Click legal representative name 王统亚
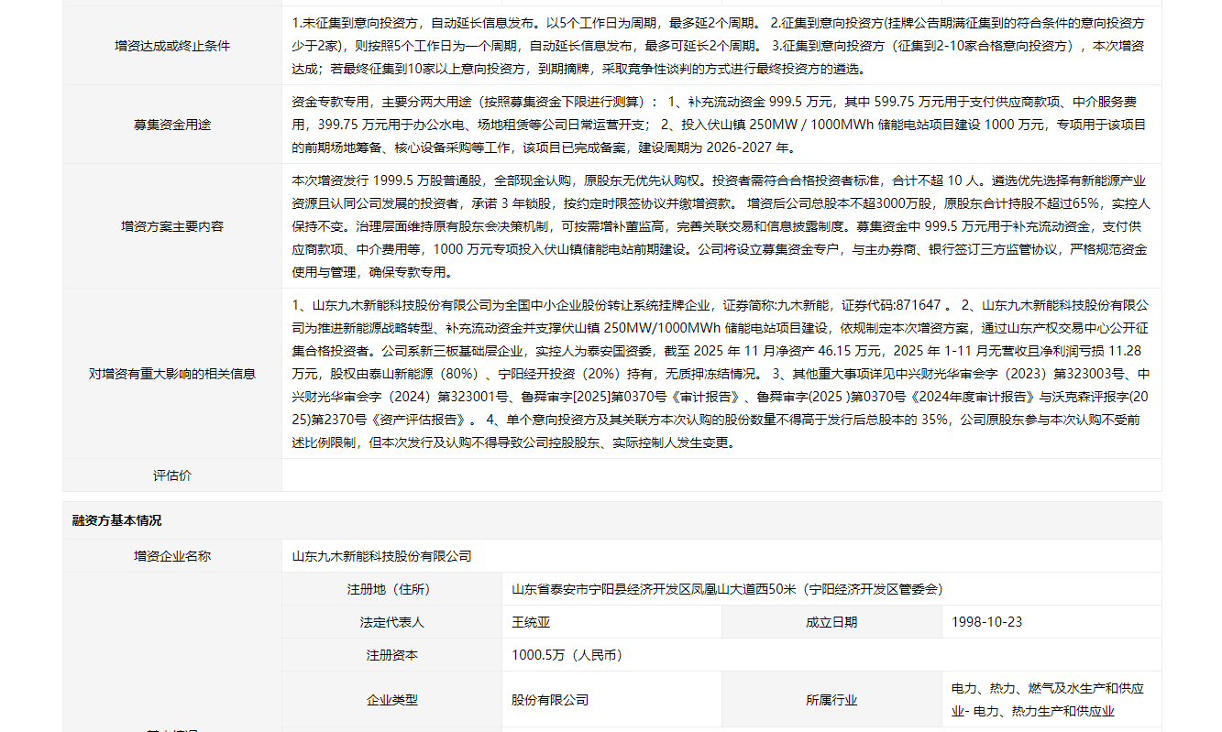The image size is (1222, 732). pyautogui.click(x=531, y=622)
